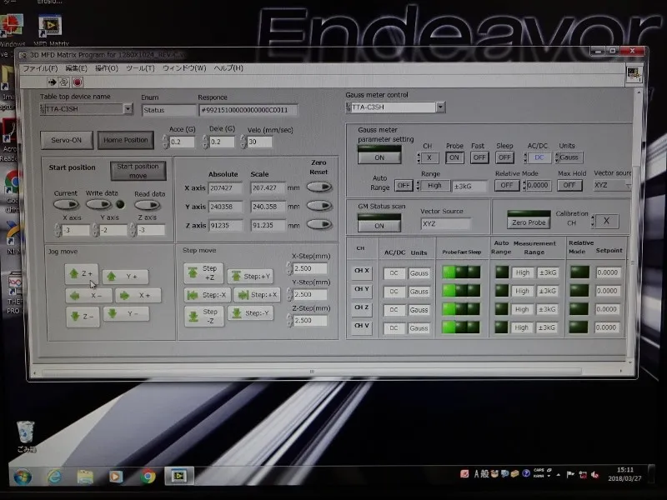Change the CH selector showing X
Viewport: 667px width, 500px height.
pyautogui.click(x=428, y=157)
